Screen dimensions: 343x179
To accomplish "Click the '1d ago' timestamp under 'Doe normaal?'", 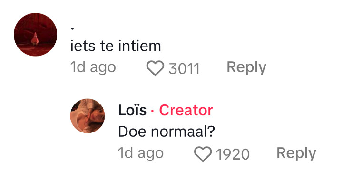I will tap(141, 153).
